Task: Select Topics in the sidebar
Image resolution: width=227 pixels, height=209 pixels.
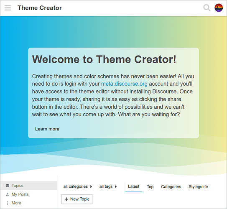Action: click(x=29, y=186)
